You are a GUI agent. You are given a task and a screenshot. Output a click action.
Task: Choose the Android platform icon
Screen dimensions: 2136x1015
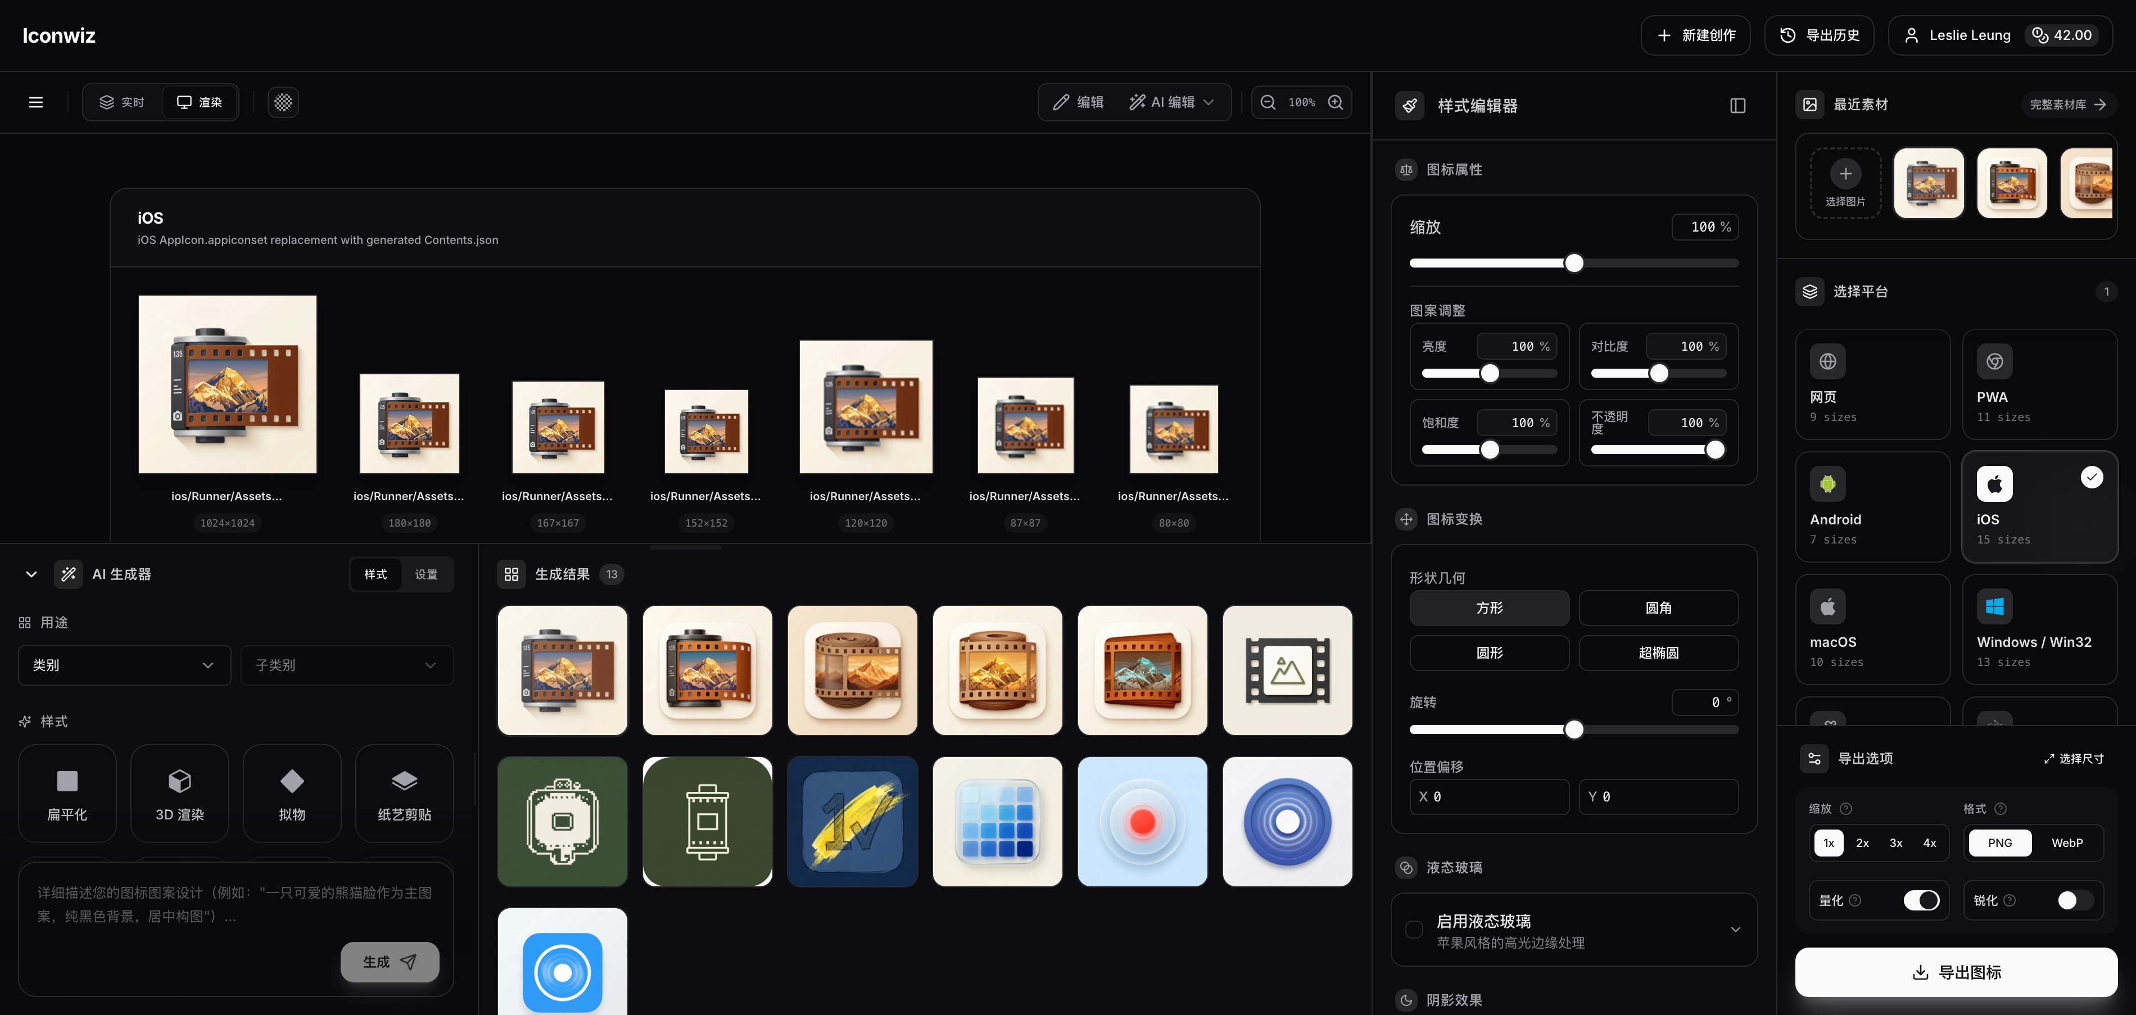pyautogui.click(x=1827, y=484)
